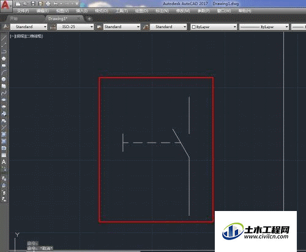Select the Spline tool
This screenshot has height=252, width=306.
tap(4, 93)
